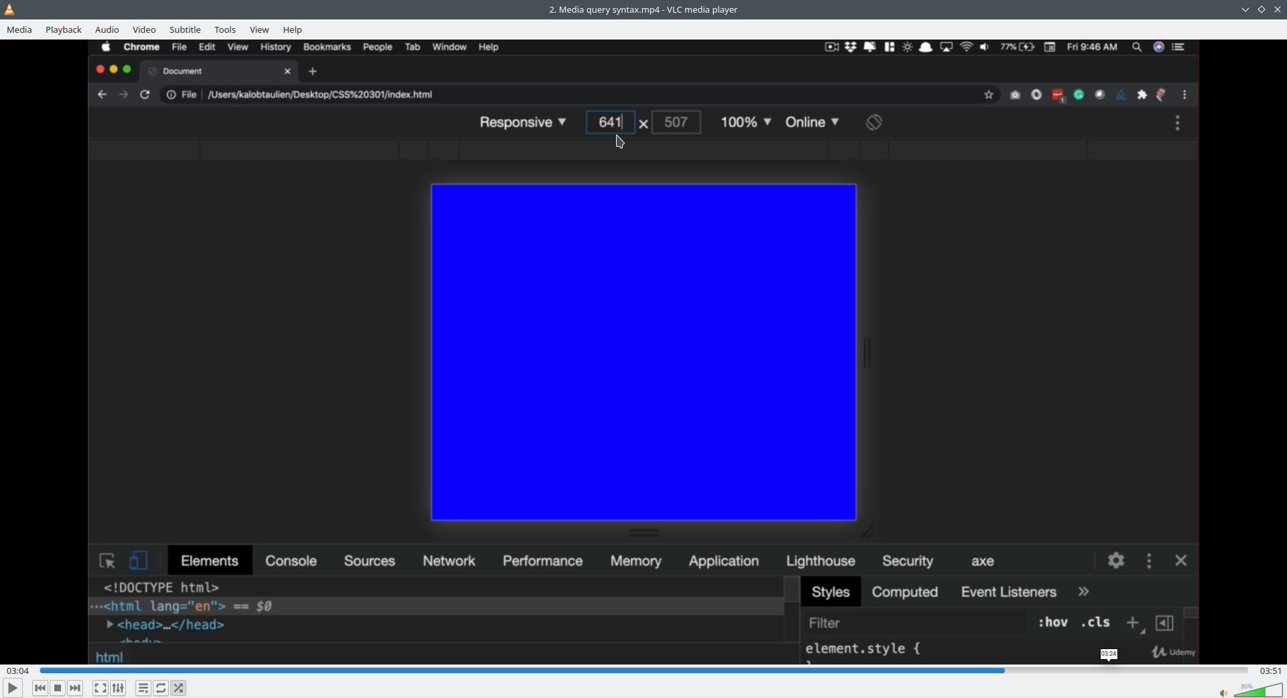The width and height of the screenshot is (1287, 698).
Task: Click the styles Filter field
Action: (915, 623)
